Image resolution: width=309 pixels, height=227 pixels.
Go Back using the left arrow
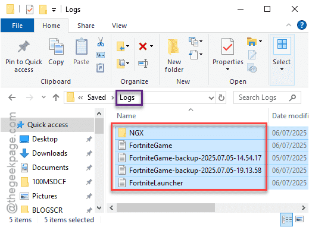click(12, 97)
